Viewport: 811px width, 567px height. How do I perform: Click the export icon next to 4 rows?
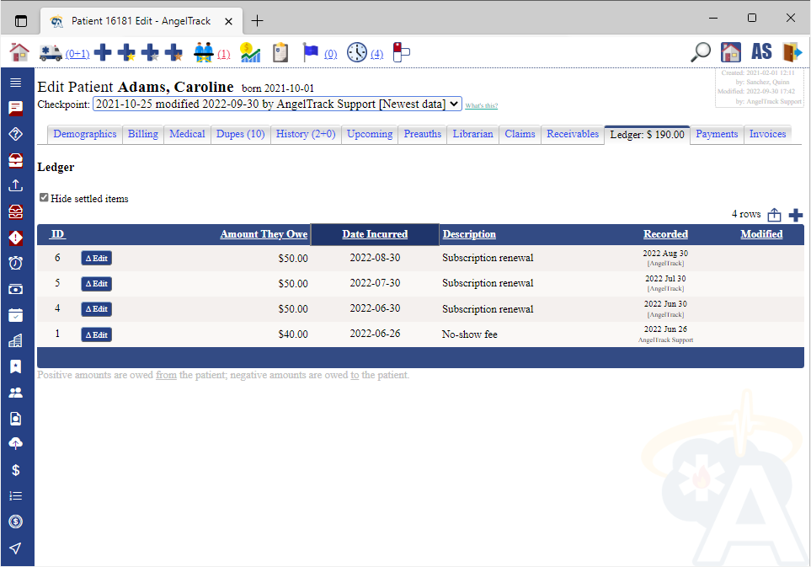775,215
